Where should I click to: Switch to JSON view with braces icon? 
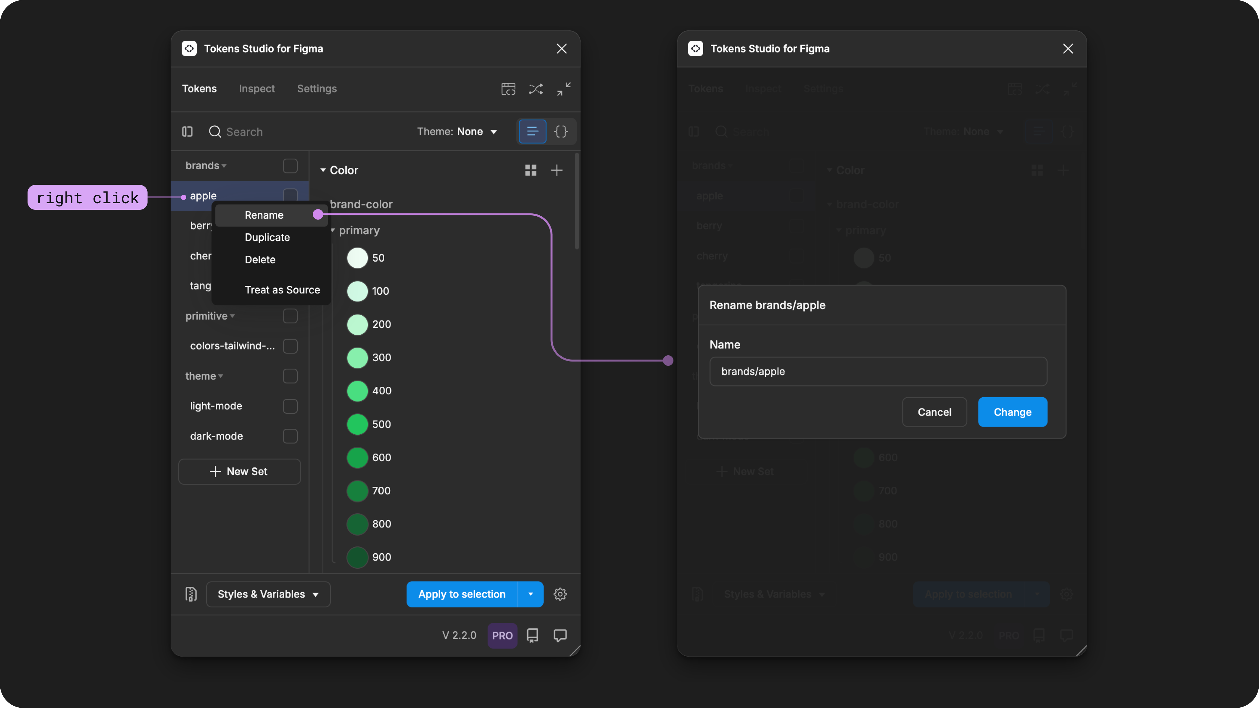561,131
